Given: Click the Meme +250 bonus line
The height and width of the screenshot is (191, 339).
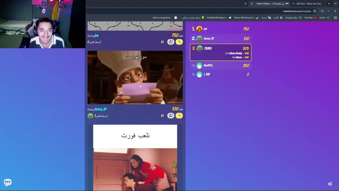Looking at the screenshot, I should tap(240, 57).
